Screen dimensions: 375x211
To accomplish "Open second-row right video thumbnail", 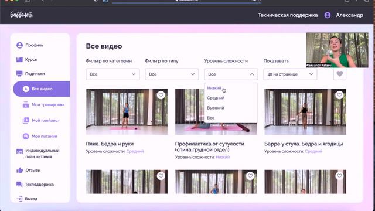I will (x=305, y=182).
